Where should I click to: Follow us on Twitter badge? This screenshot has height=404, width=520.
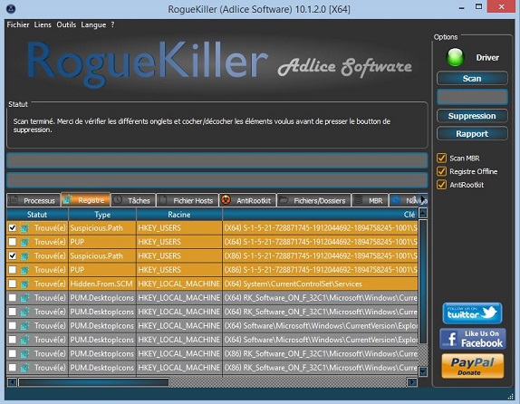[472, 313]
